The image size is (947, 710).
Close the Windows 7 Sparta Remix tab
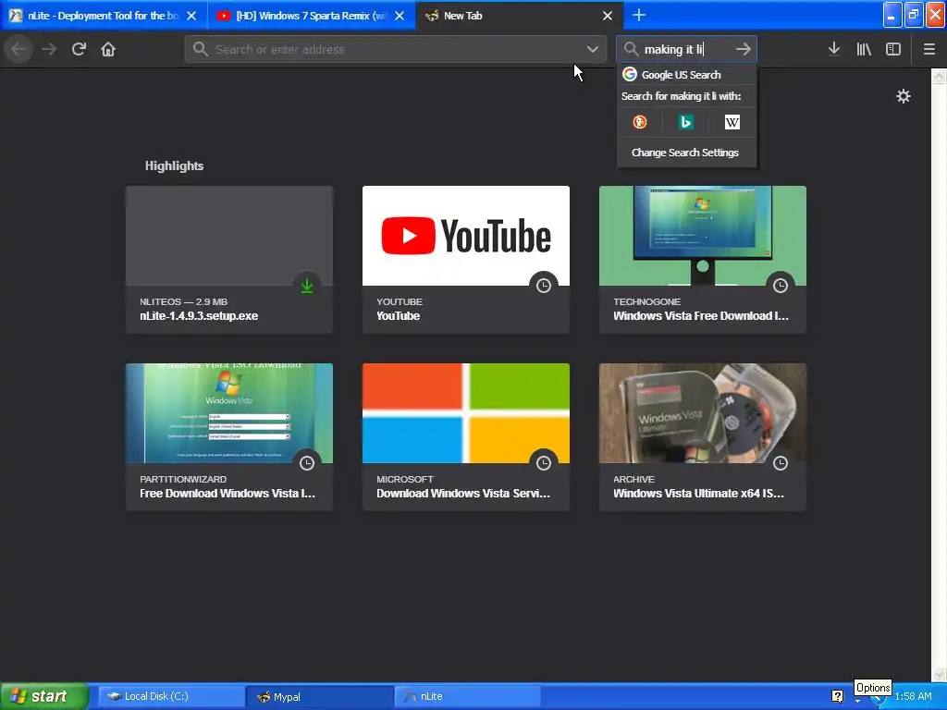click(400, 16)
